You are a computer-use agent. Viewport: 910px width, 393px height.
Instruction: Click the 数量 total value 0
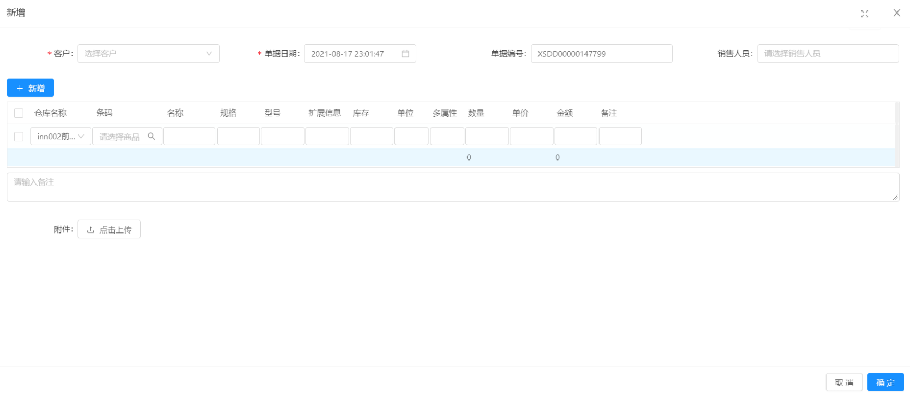click(469, 157)
